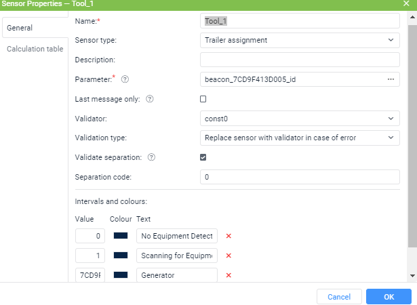Delete the Generator interval row
The height and width of the screenshot is (305, 417).
[229, 275]
